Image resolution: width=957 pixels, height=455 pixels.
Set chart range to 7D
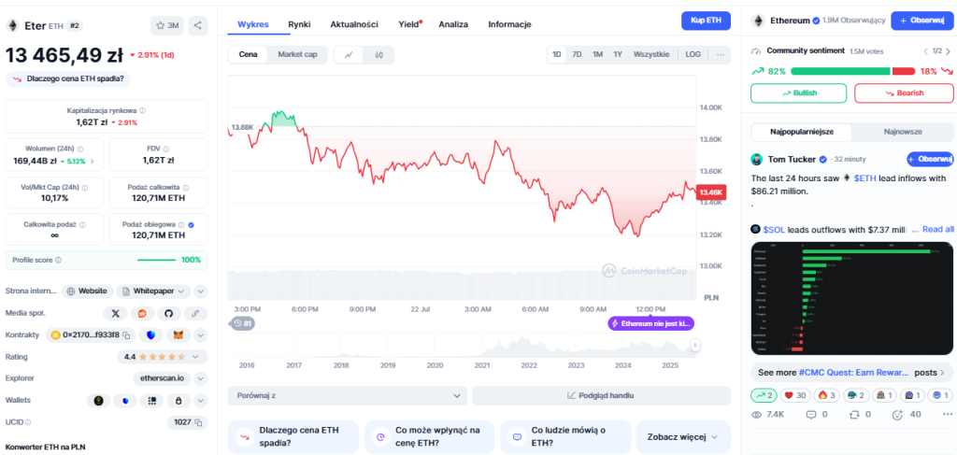pyautogui.click(x=577, y=54)
